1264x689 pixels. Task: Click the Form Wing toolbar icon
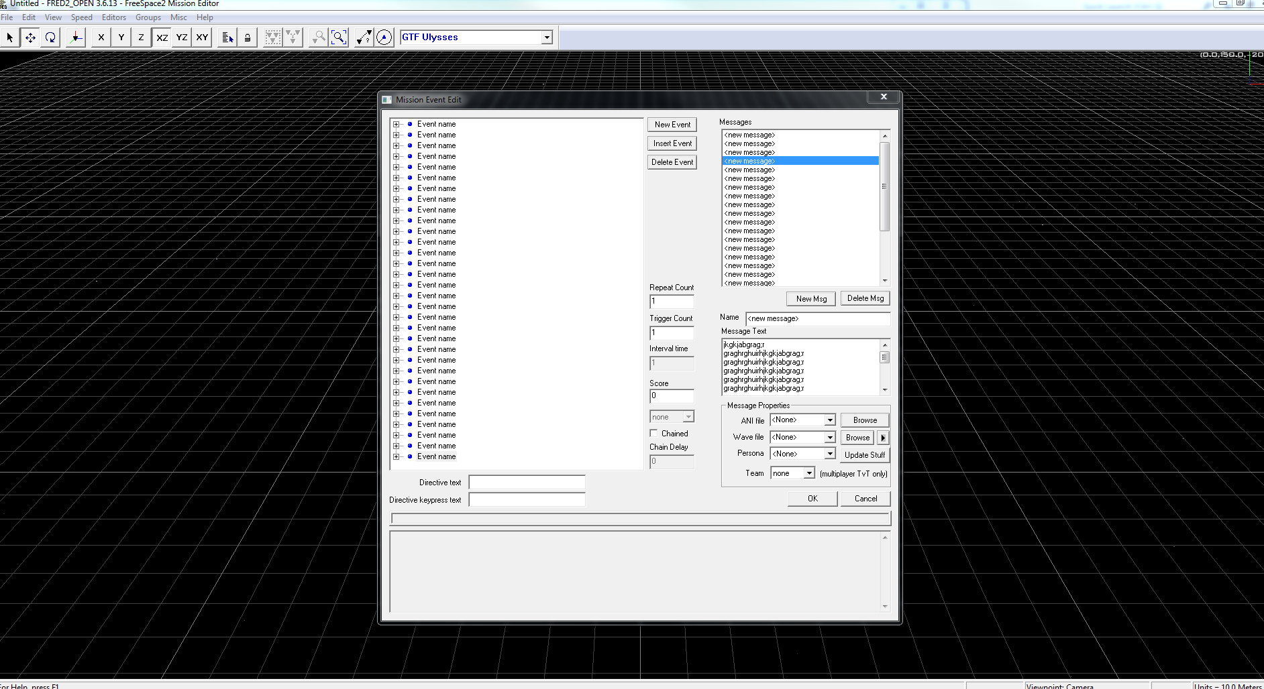click(273, 38)
